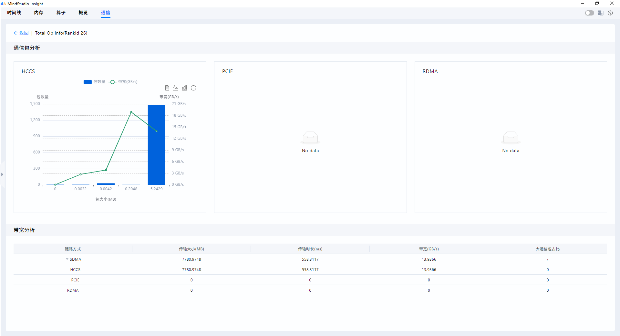Image resolution: width=620 pixels, height=336 pixels.
Task: Click the 带宽分析 section heading
Action: click(x=24, y=230)
